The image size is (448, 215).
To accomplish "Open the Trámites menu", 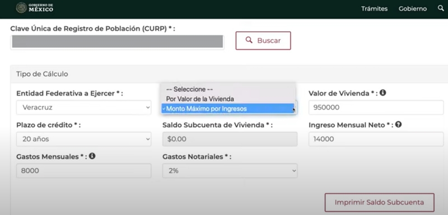I will click(374, 8).
